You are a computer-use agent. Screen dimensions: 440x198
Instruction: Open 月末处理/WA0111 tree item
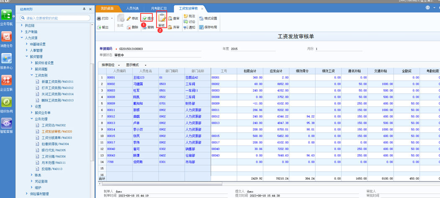pos(53,163)
